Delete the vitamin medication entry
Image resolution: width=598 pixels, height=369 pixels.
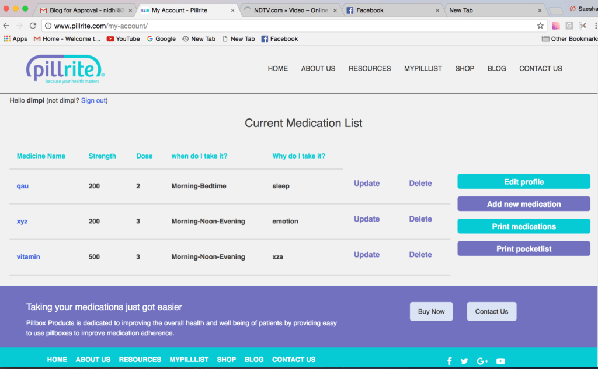(x=420, y=254)
